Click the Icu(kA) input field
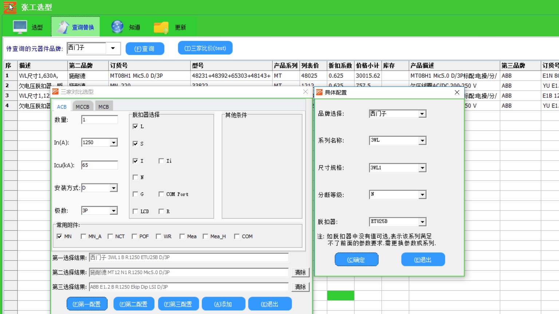Image resolution: width=559 pixels, height=314 pixels. (99, 165)
